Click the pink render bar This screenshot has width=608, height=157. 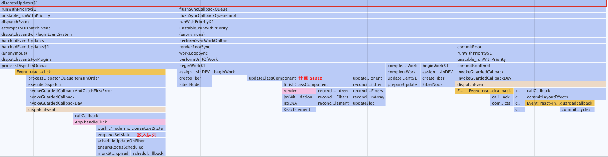click(x=299, y=91)
